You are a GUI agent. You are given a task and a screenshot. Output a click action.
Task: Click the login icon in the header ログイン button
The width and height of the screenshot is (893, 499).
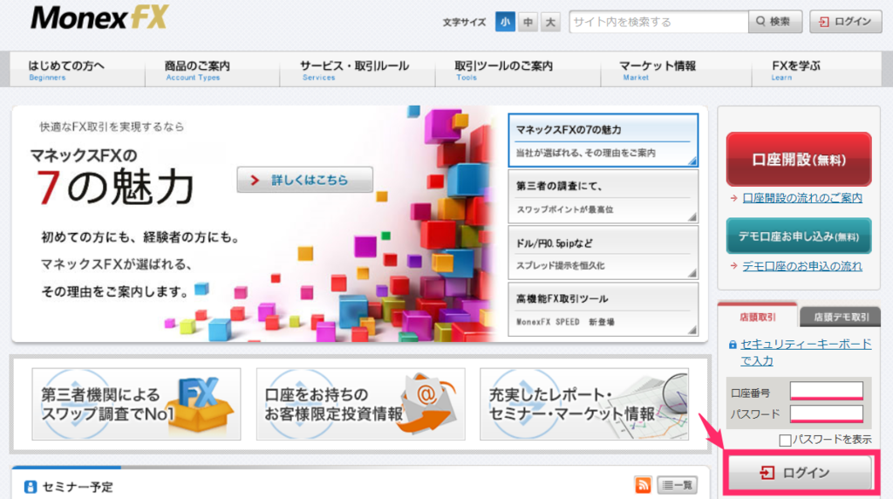coord(823,22)
